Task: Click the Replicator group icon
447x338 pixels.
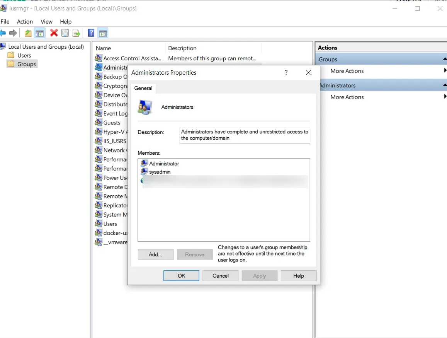Action: [99, 205]
